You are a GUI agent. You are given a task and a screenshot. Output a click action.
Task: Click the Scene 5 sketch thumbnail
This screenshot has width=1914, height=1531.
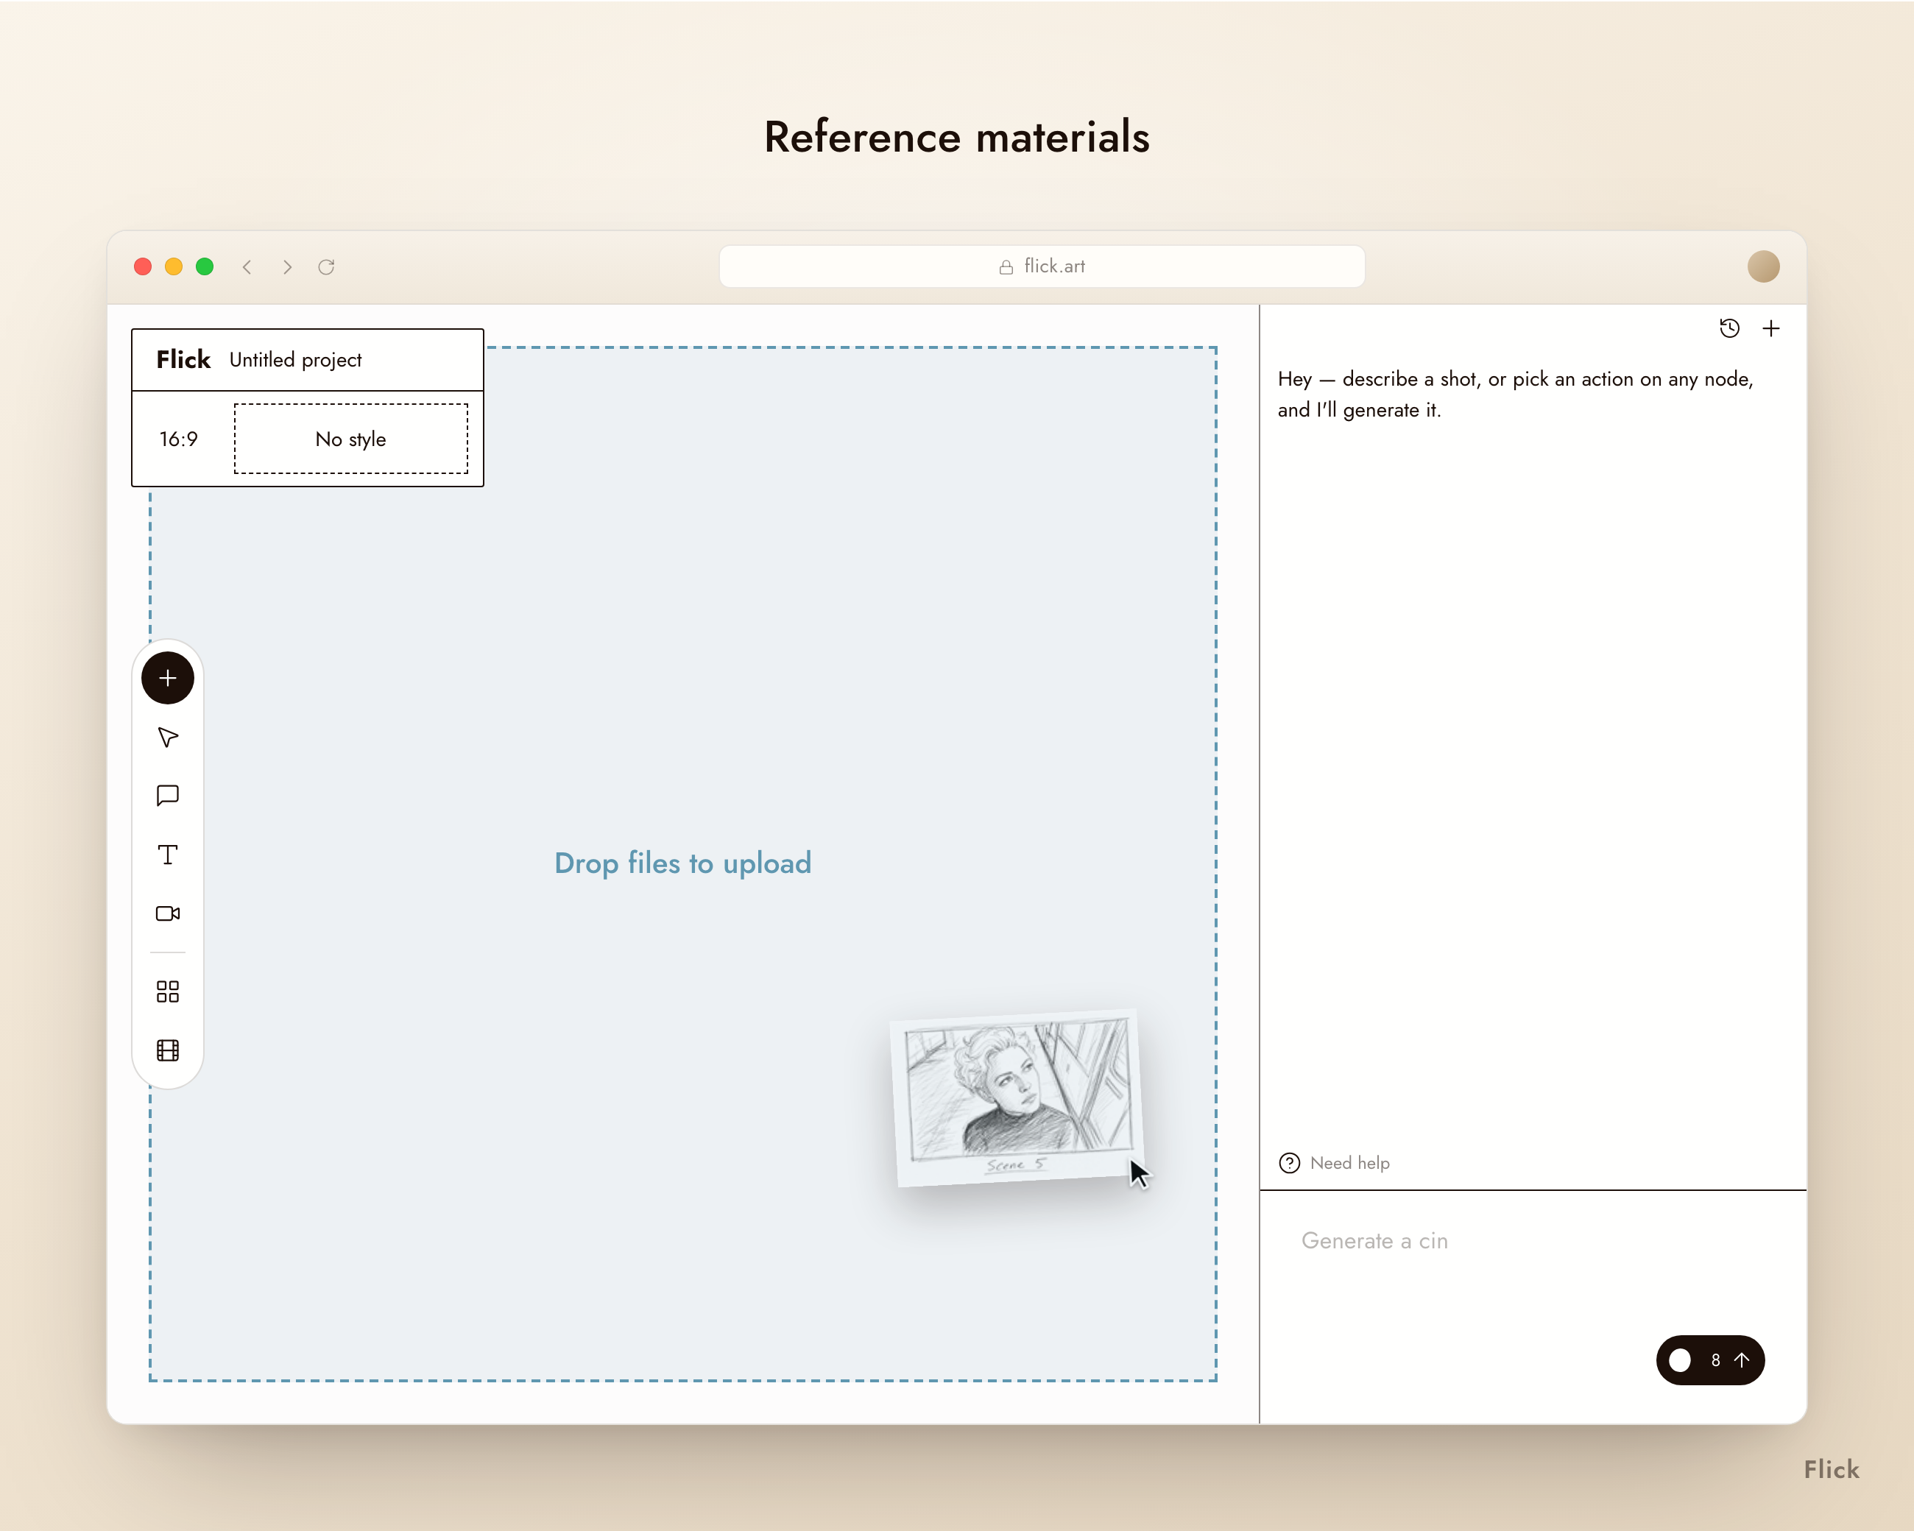[x=1017, y=1097]
